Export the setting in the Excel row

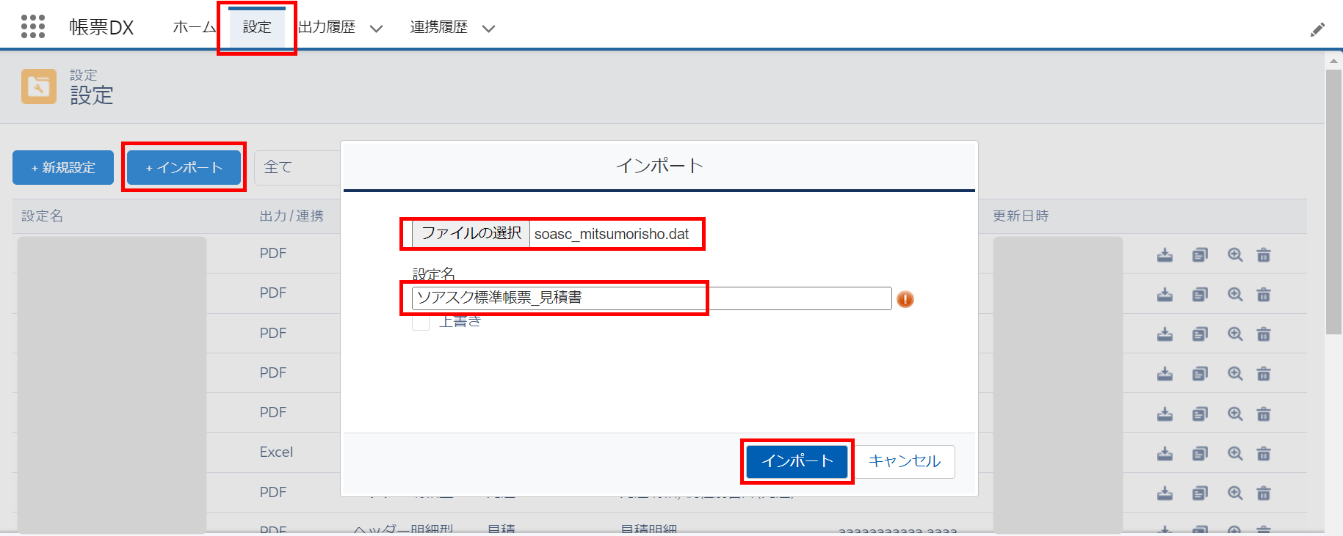pos(1165,453)
